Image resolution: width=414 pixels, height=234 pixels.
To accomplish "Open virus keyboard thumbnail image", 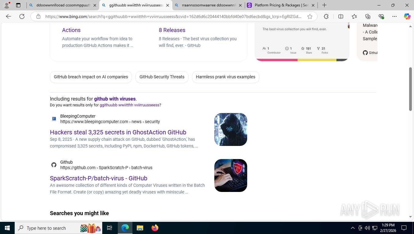I will coord(231,175).
